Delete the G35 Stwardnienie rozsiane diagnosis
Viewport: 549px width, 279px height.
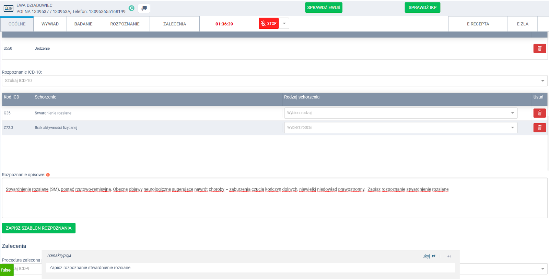point(539,113)
